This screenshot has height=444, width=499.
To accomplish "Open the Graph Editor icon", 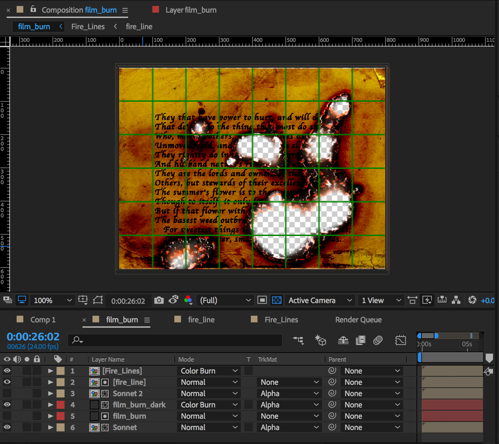I will [401, 340].
